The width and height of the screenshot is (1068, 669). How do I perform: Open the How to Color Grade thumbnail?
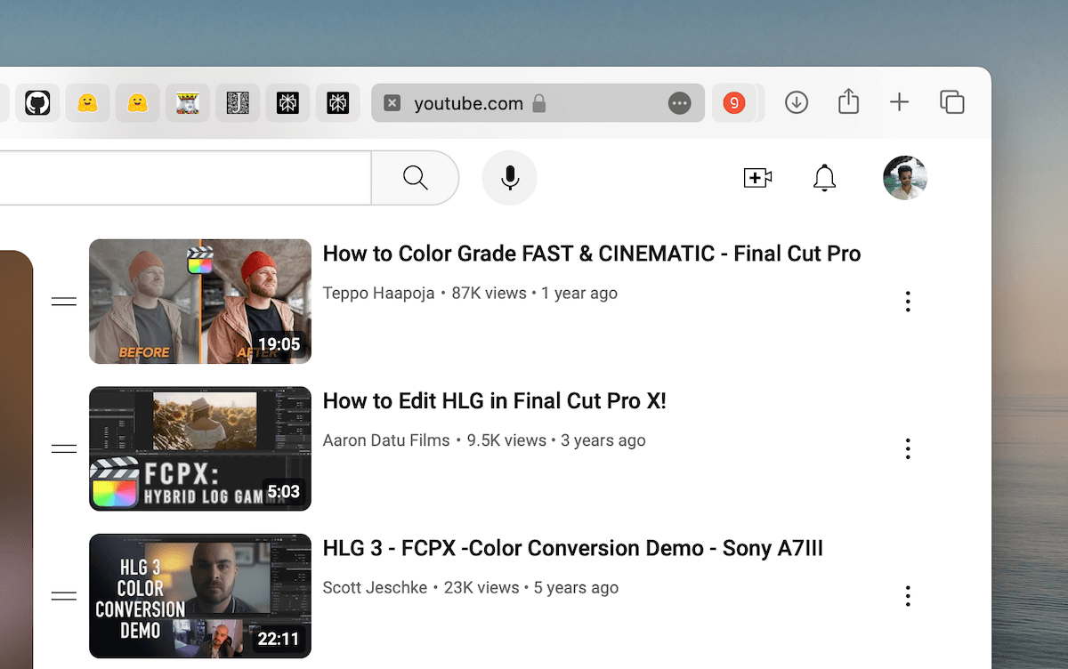point(200,302)
